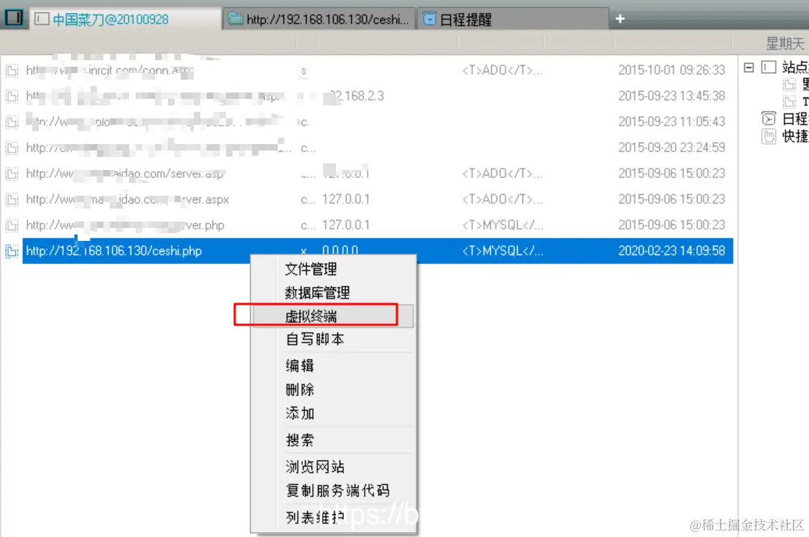The height and width of the screenshot is (537, 809).
Task: Click the 2015-09-23 11:05:43 timestamp cell
Action: point(672,122)
